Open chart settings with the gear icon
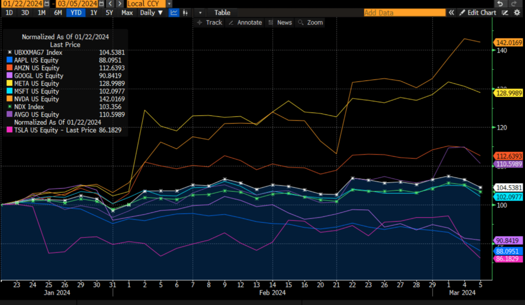The image size is (525, 305). 517,12
